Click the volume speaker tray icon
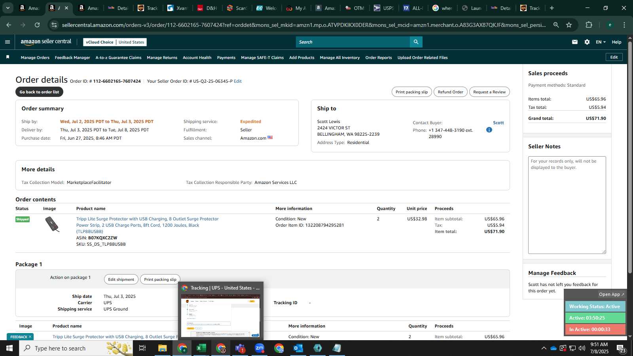Screen dimensions: 633x356 click(x=582, y=348)
